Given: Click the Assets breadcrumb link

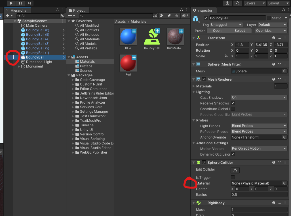Looking at the screenshot, I should [120, 22].
